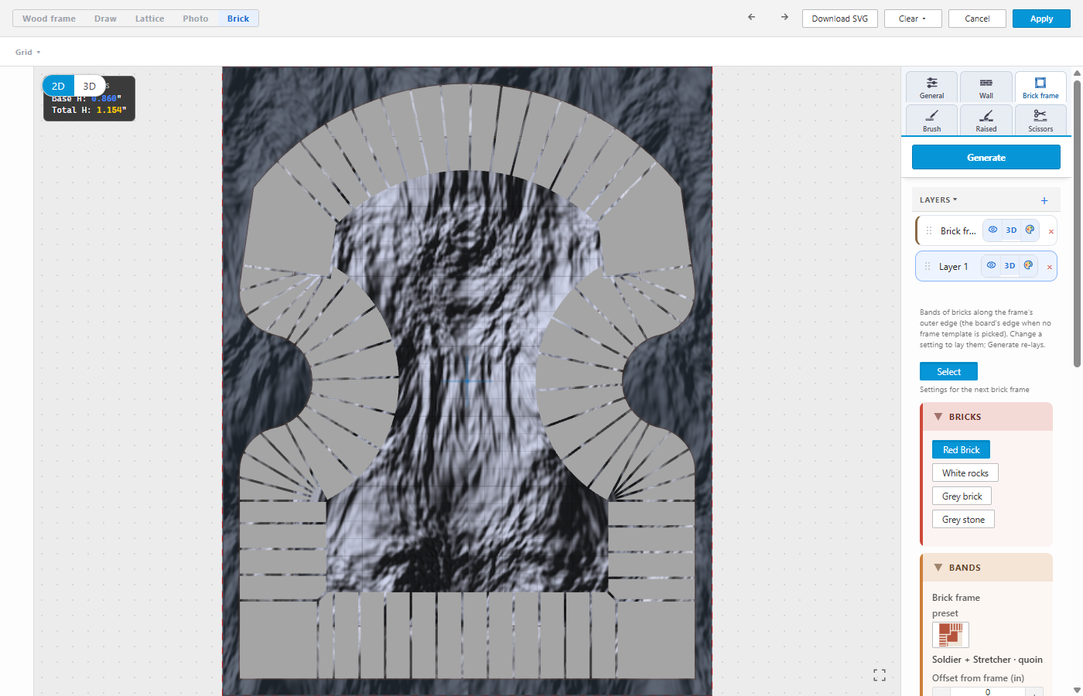The height and width of the screenshot is (696, 1083).
Task: Click the fullscreen canvas icon
Action: (x=880, y=675)
